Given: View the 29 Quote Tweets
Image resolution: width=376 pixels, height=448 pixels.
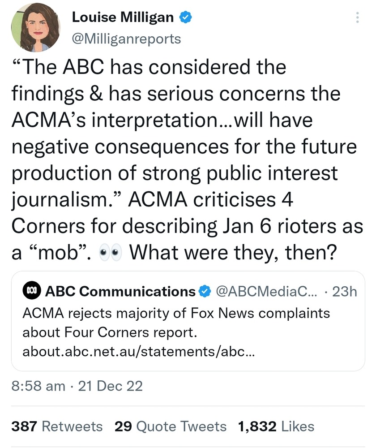Looking at the screenshot, I should [x=171, y=426].
